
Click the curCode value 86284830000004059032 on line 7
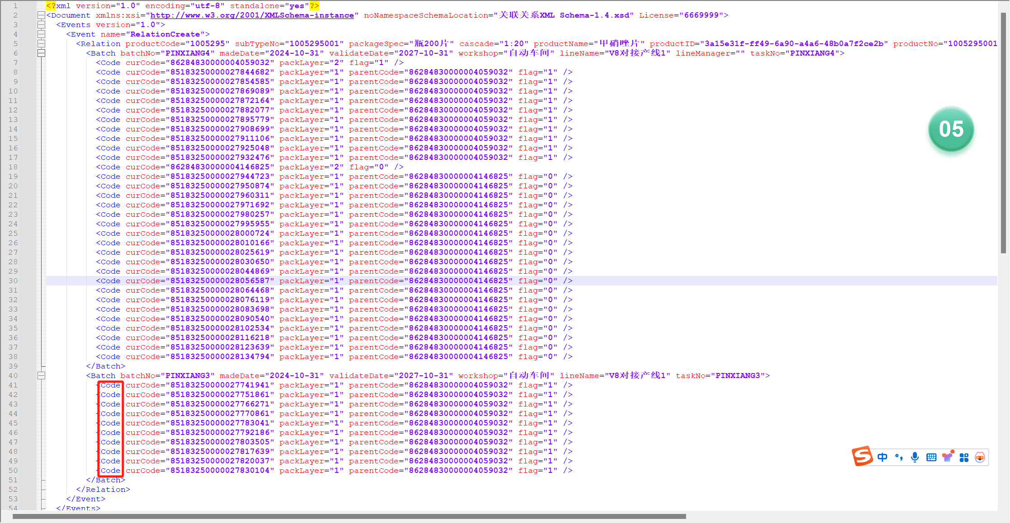point(220,63)
